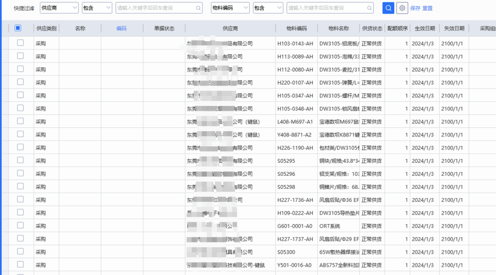Open filter settings via gear icon
496x275 pixels.
point(402,8)
